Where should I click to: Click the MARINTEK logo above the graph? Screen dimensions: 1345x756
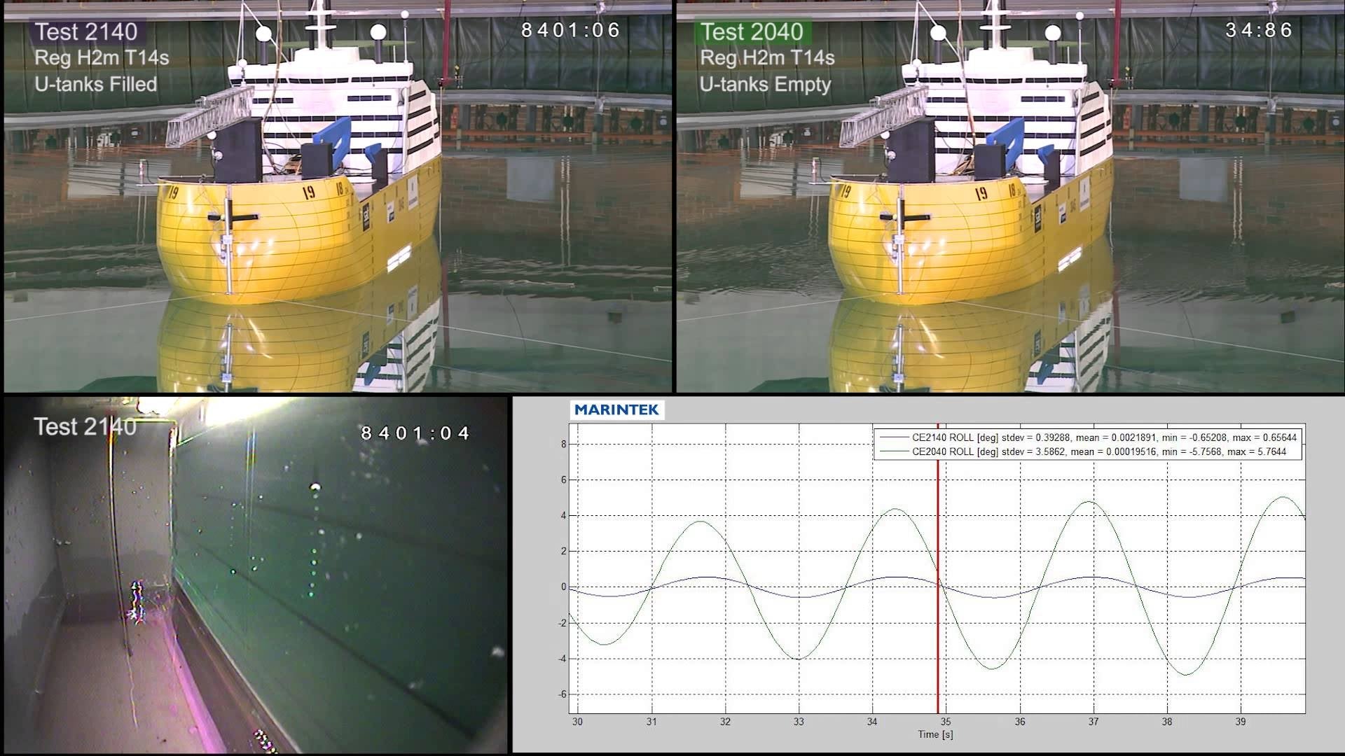point(616,410)
